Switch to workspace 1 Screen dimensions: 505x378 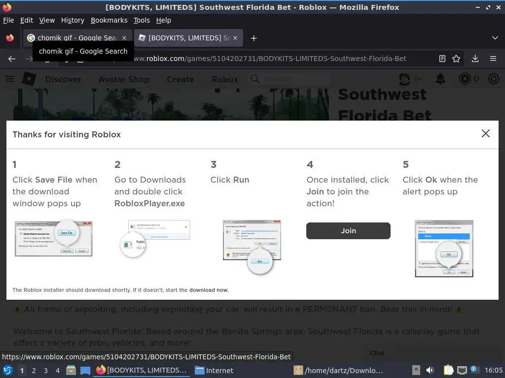point(22,371)
